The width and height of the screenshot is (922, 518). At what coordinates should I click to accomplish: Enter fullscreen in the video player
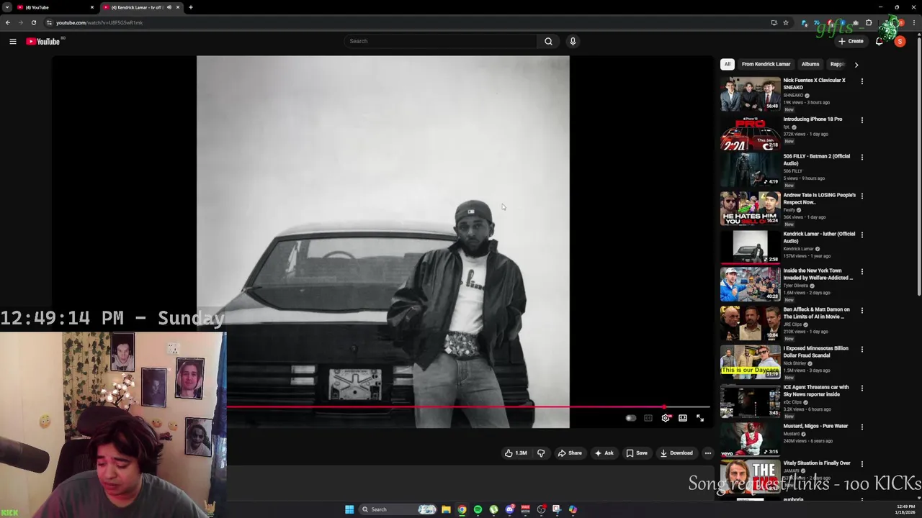[x=700, y=418]
